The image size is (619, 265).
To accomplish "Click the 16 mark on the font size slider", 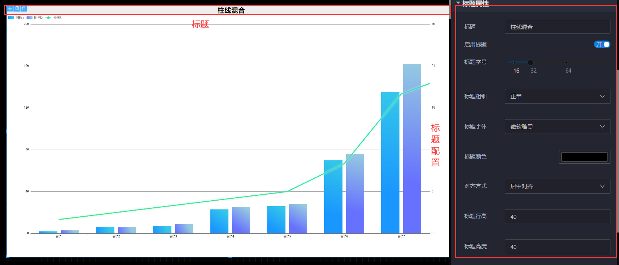I will tap(515, 63).
